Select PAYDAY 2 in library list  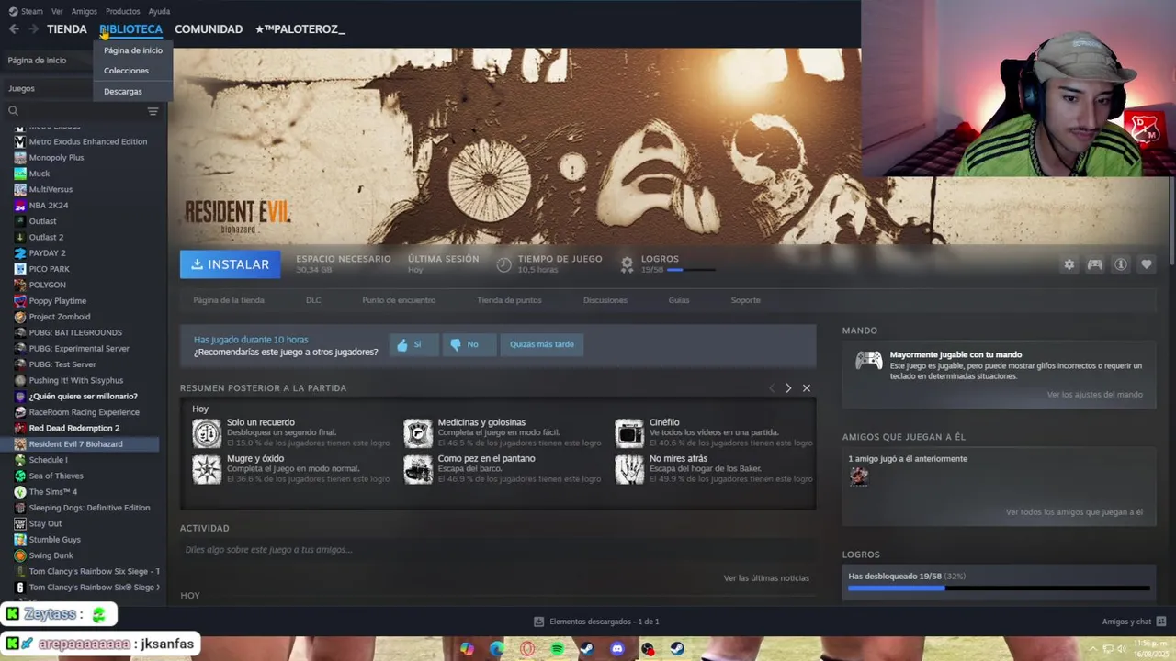click(x=81, y=253)
